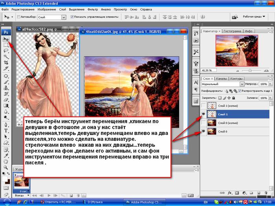Select the Clone Stamp tool

pos(6,88)
